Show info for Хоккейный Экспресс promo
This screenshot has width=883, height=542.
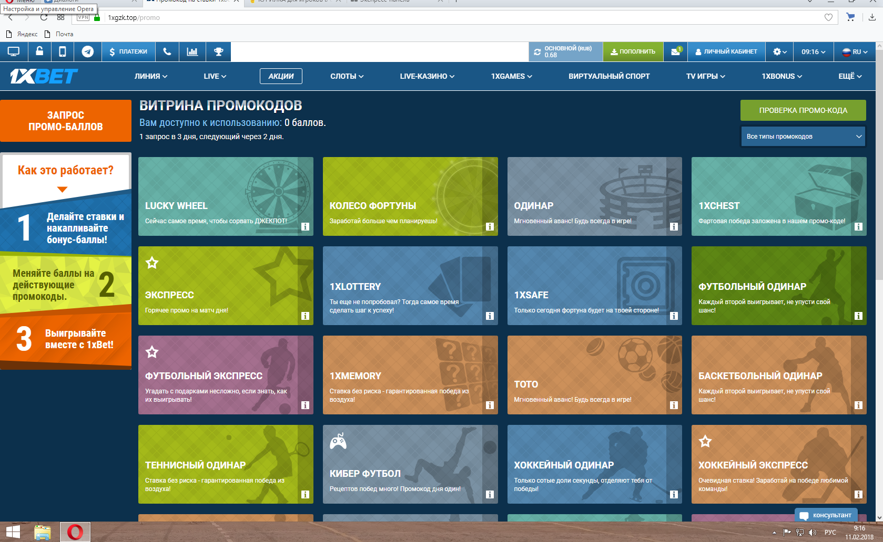click(858, 495)
